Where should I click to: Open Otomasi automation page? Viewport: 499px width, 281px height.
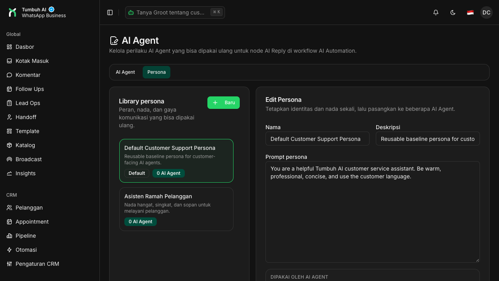tap(50, 250)
